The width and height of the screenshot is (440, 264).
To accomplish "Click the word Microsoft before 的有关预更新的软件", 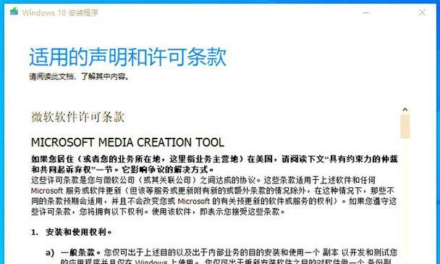I will click(x=194, y=201).
